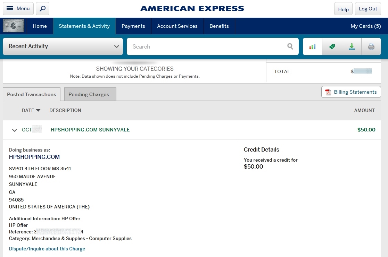Screen dimensions: 388x257
Task: Sort transactions by Date column
Action: click(x=31, y=110)
